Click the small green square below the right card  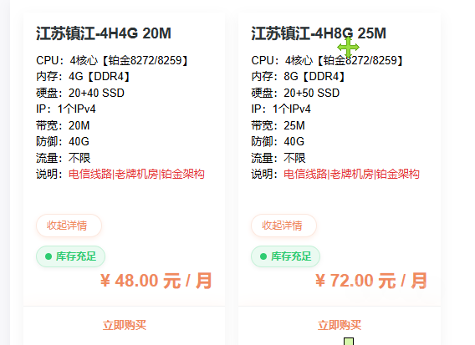point(349,342)
